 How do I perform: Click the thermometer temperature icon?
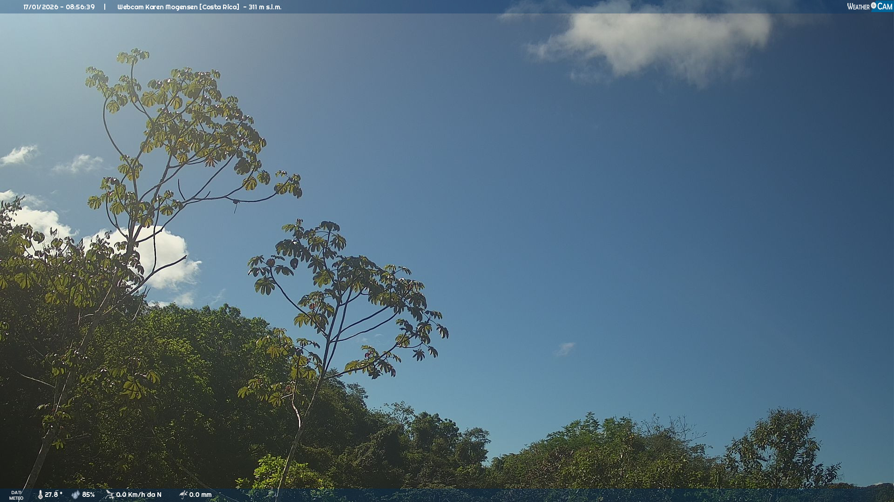click(40, 495)
